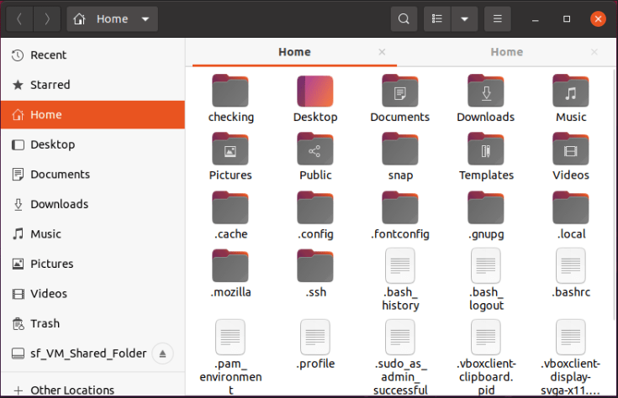Eject sf_VM_Shared_Folder
This screenshot has width=618, height=398.
pyautogui.click(x=162, y=353)
